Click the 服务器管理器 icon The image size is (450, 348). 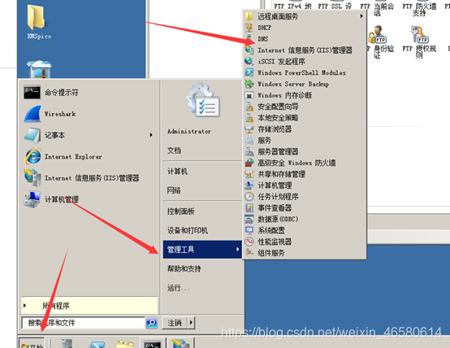pyautogui.click(x=249, y=151)
